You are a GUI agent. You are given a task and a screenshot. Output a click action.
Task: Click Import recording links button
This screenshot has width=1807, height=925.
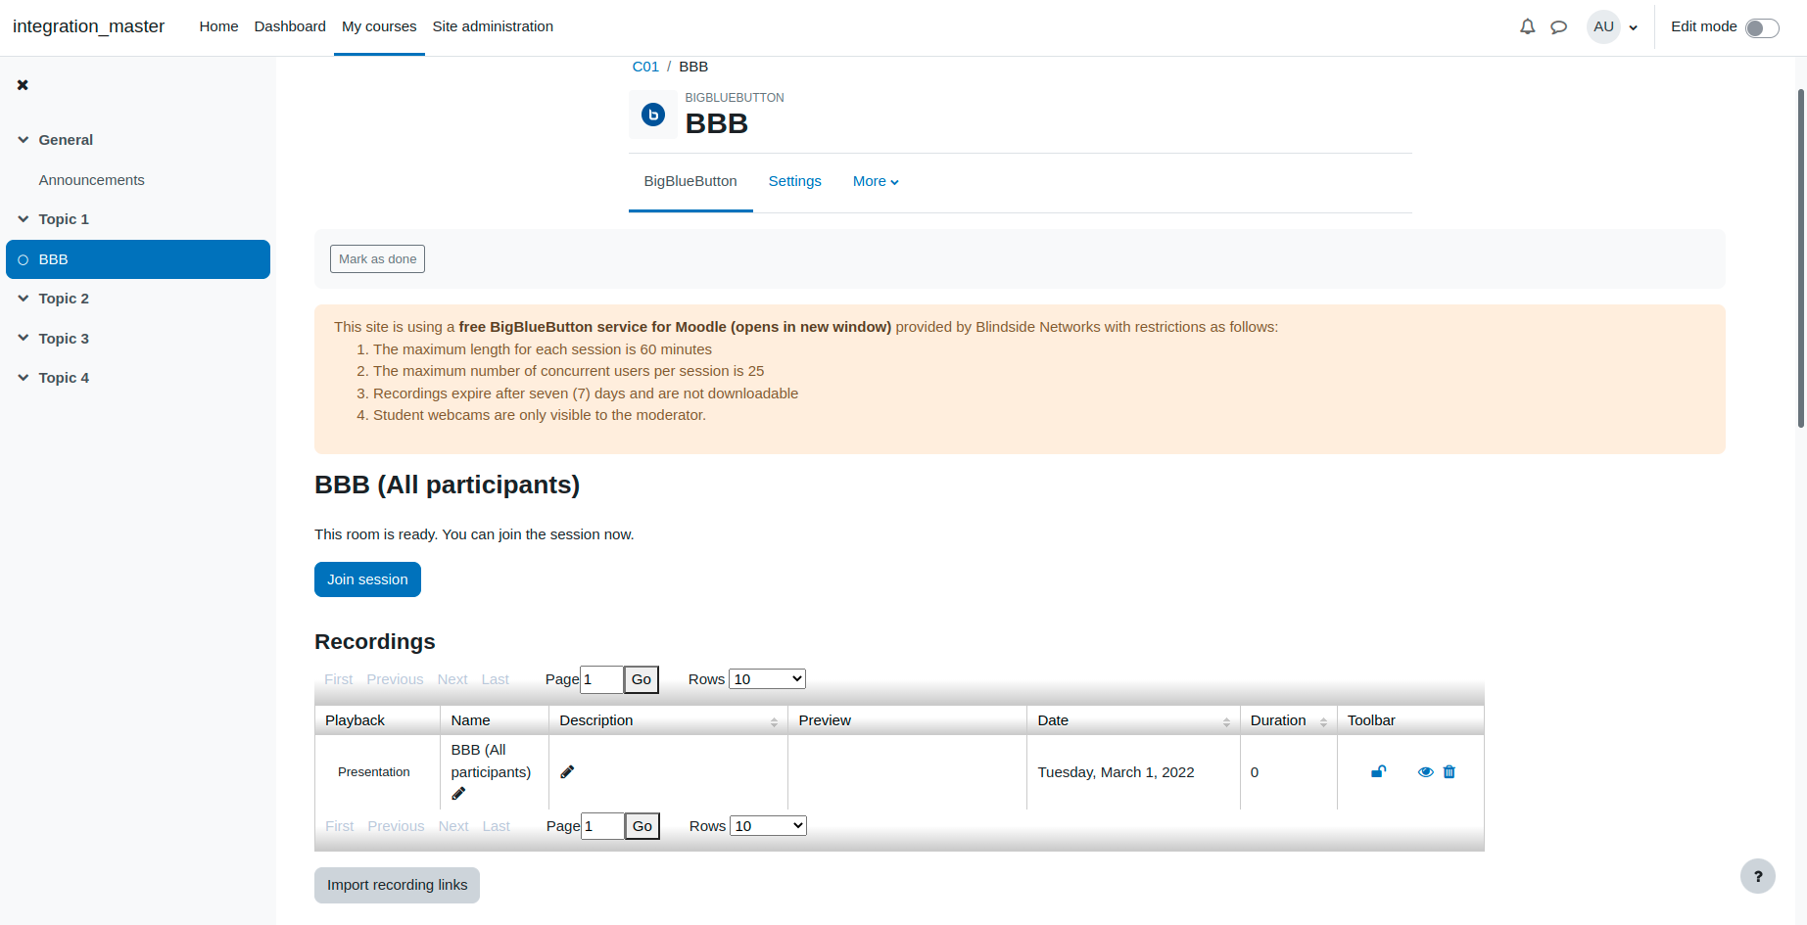(x=397, y=885)
